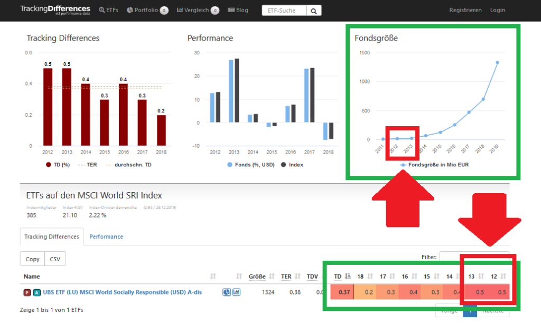Click the 0.38 TER value
This screenshot has height=323, width=541.
pyautogui.click(x=295, y=292)
